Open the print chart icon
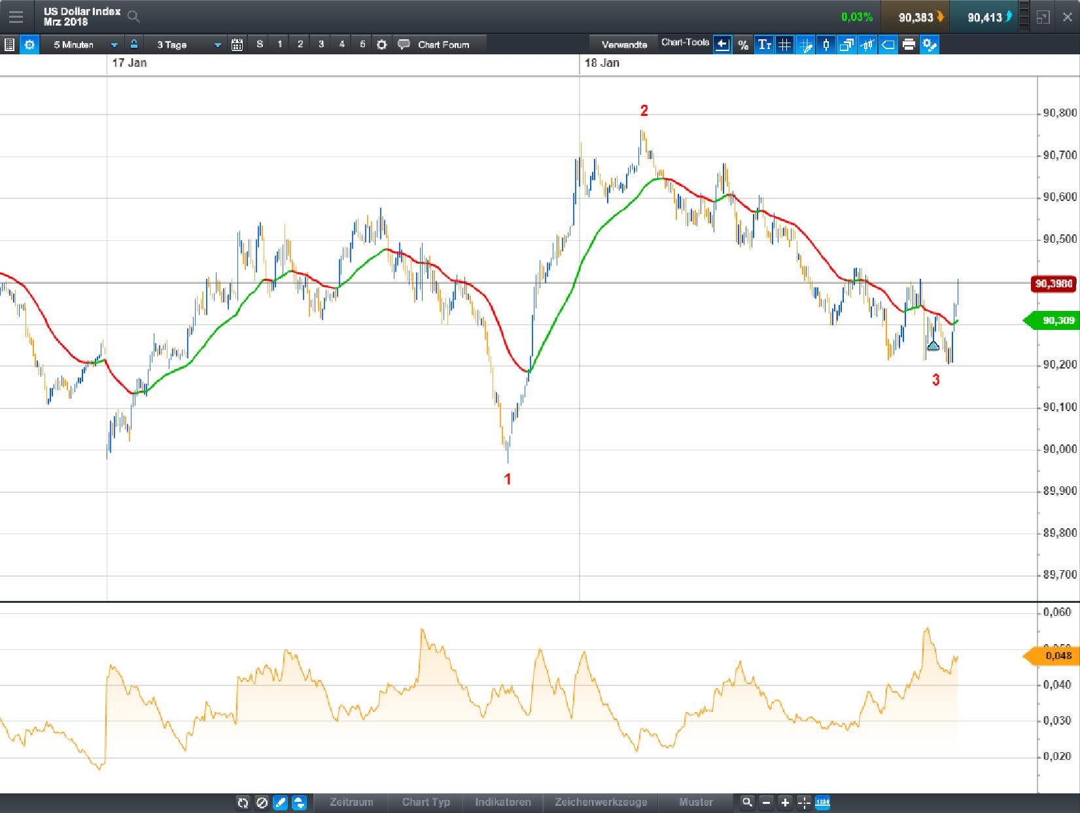 [909, 45]
